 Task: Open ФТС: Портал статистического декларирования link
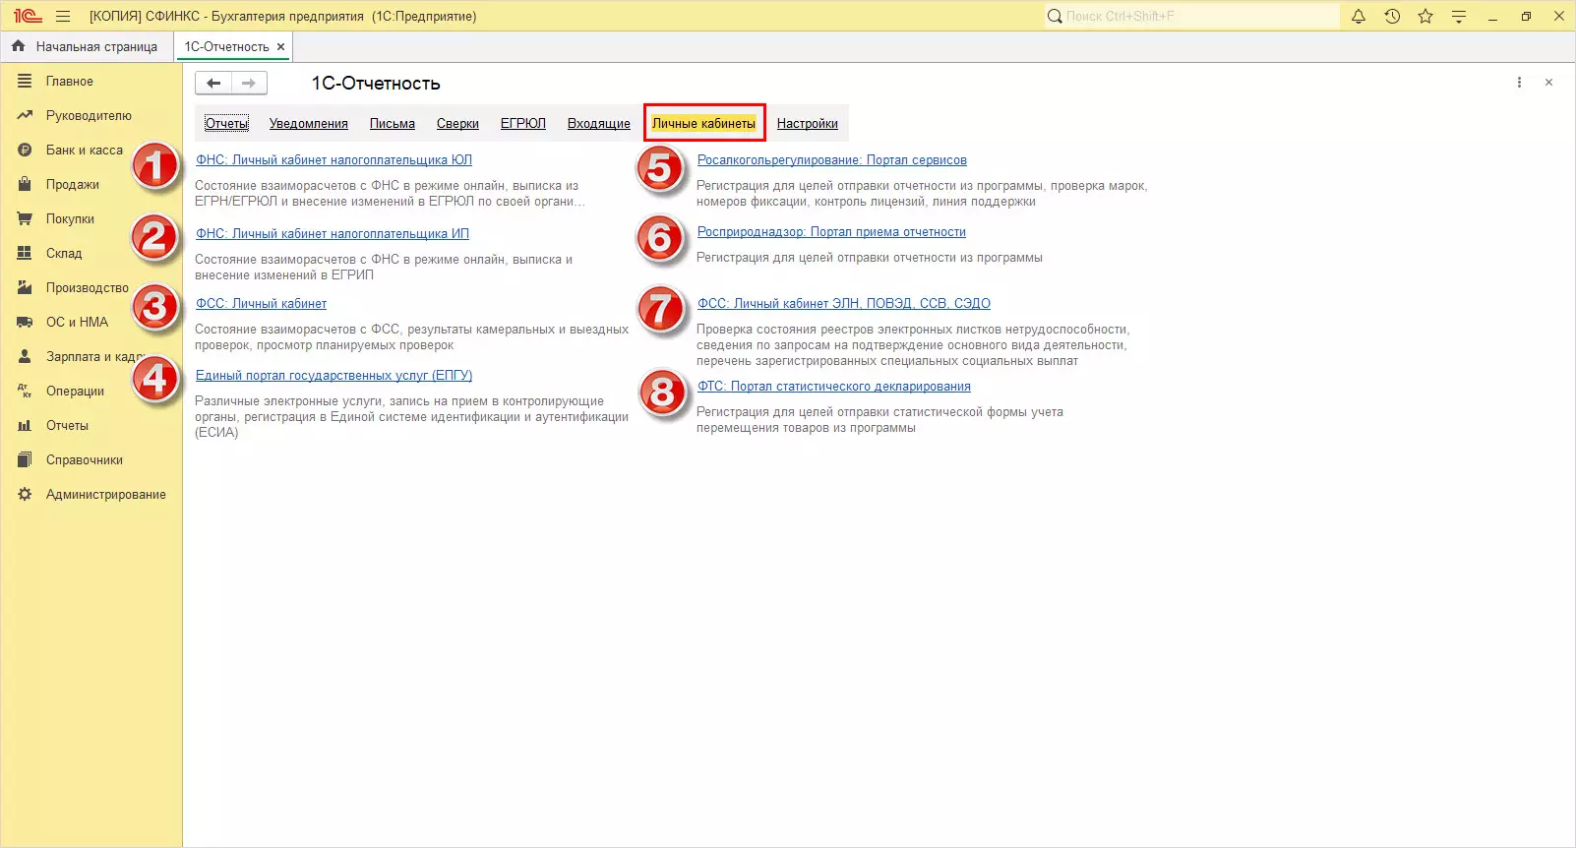834,387
